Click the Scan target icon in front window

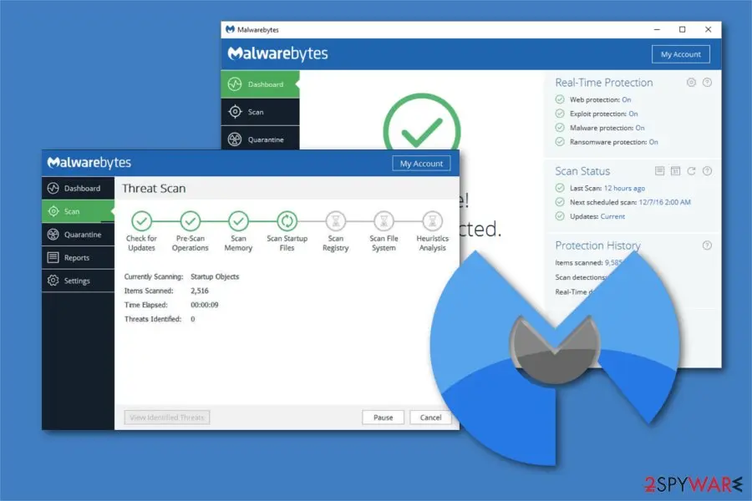[53, 211]
